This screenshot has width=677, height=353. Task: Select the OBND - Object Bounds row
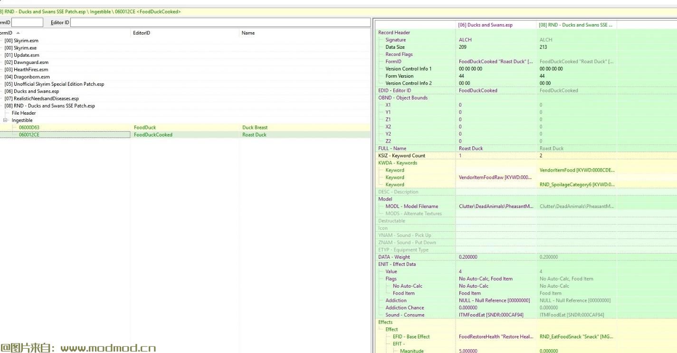pos(403,98)
